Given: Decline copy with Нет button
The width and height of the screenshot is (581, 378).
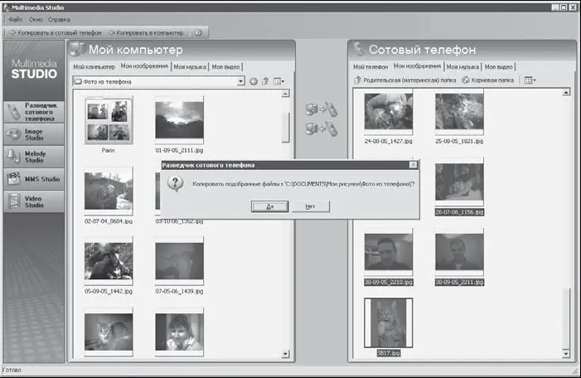Looking at the screenshot, I should tap(310, 206).
